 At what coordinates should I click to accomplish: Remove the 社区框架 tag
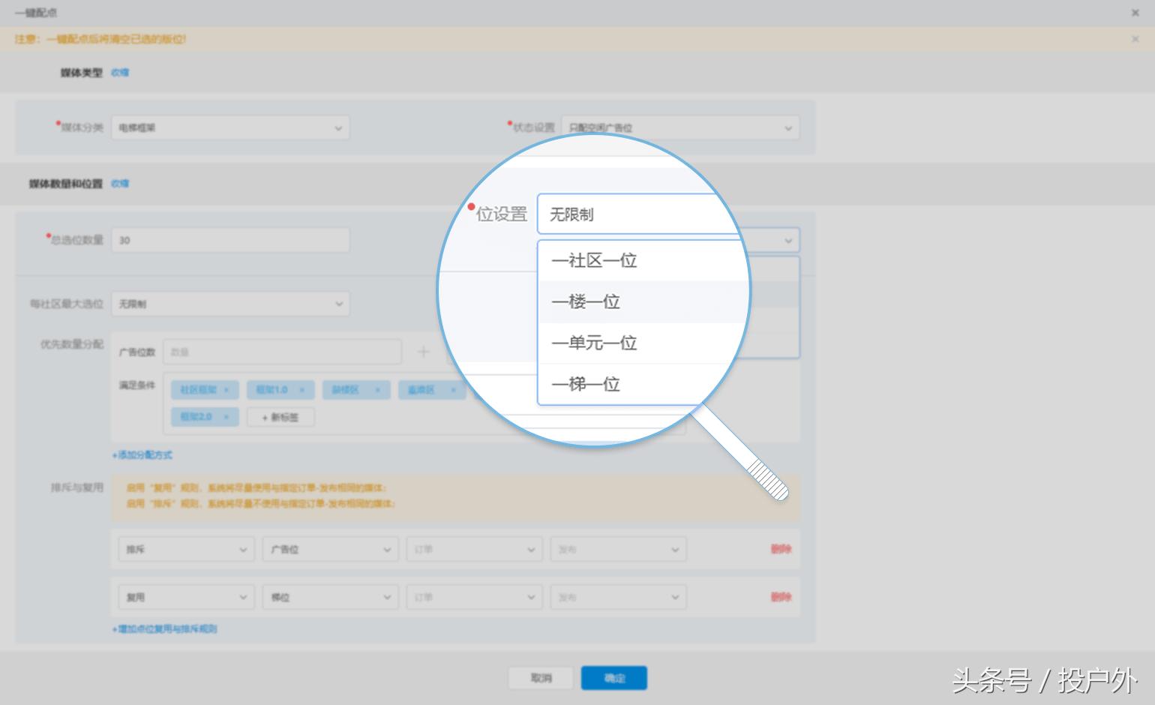[x=226, y=390]
